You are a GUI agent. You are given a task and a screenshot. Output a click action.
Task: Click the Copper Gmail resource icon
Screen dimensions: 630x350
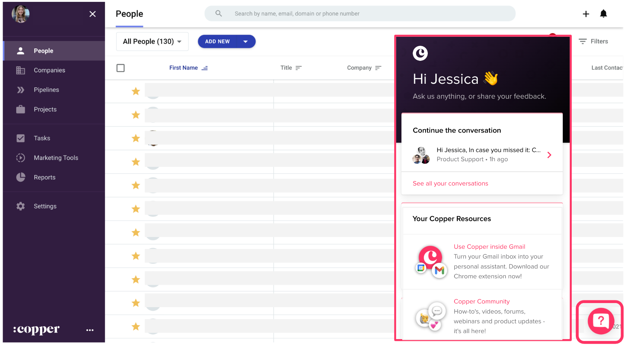432,262
